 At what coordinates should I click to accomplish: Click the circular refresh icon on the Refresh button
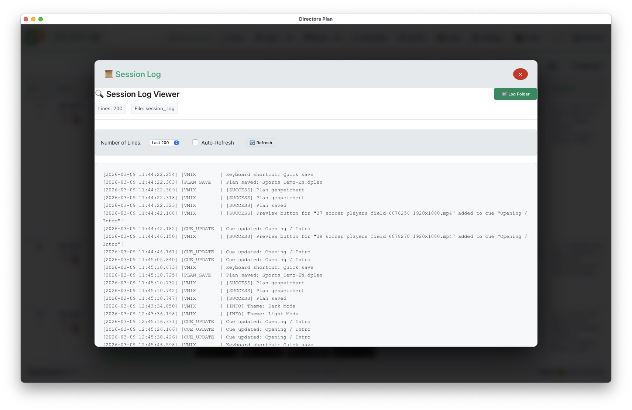click(252, 142)
